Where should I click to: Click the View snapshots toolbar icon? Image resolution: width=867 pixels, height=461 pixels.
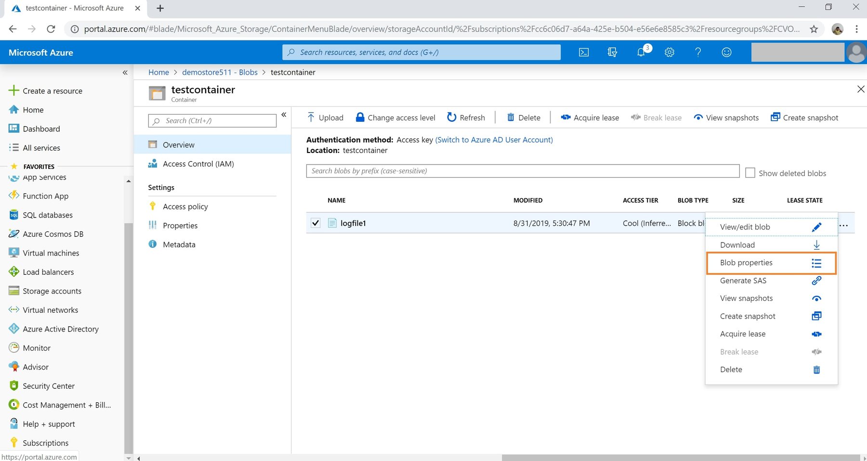click(697, 117)
